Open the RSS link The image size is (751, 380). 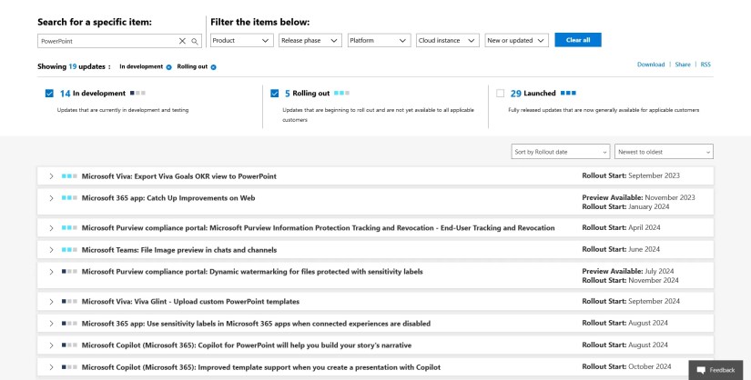[705, 65]
